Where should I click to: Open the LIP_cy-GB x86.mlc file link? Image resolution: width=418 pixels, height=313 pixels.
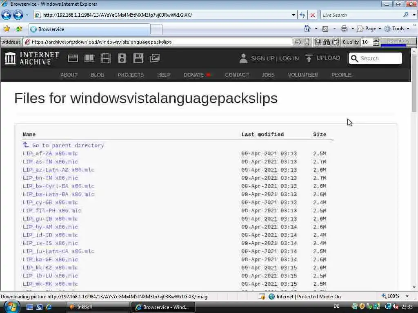50,203
